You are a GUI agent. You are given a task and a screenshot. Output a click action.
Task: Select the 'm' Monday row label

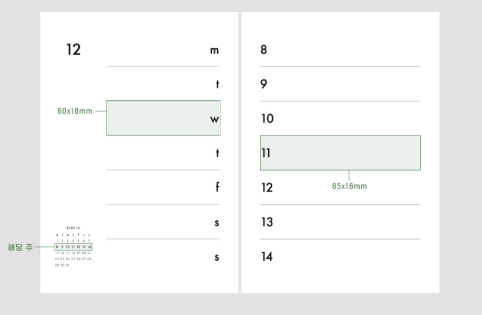(x=214, y=50)
